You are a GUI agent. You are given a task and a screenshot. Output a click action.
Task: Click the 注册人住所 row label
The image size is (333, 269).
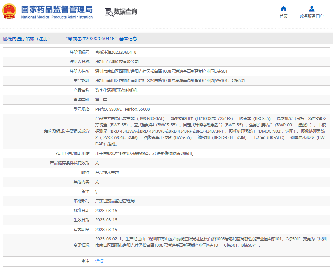80,71
